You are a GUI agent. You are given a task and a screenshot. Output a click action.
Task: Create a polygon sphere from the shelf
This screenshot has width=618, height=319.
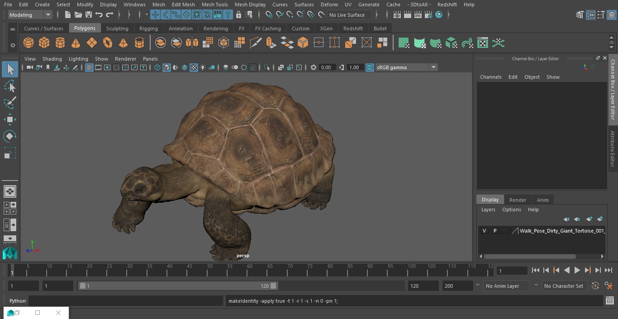(x=29, y=43)
